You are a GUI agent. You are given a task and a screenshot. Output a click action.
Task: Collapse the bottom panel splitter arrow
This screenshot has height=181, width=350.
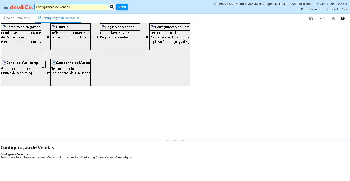pyautogui.click(x=175, y=140)
